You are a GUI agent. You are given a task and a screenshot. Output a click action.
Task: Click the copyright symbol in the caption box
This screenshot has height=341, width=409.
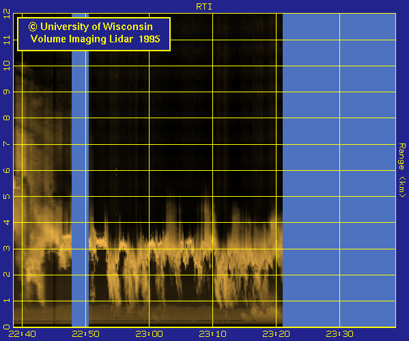[33, 27]
